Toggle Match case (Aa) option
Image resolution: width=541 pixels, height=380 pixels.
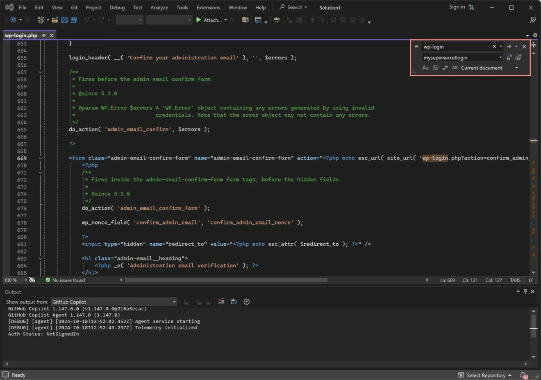pyautogui.click(x=425, y=68)
